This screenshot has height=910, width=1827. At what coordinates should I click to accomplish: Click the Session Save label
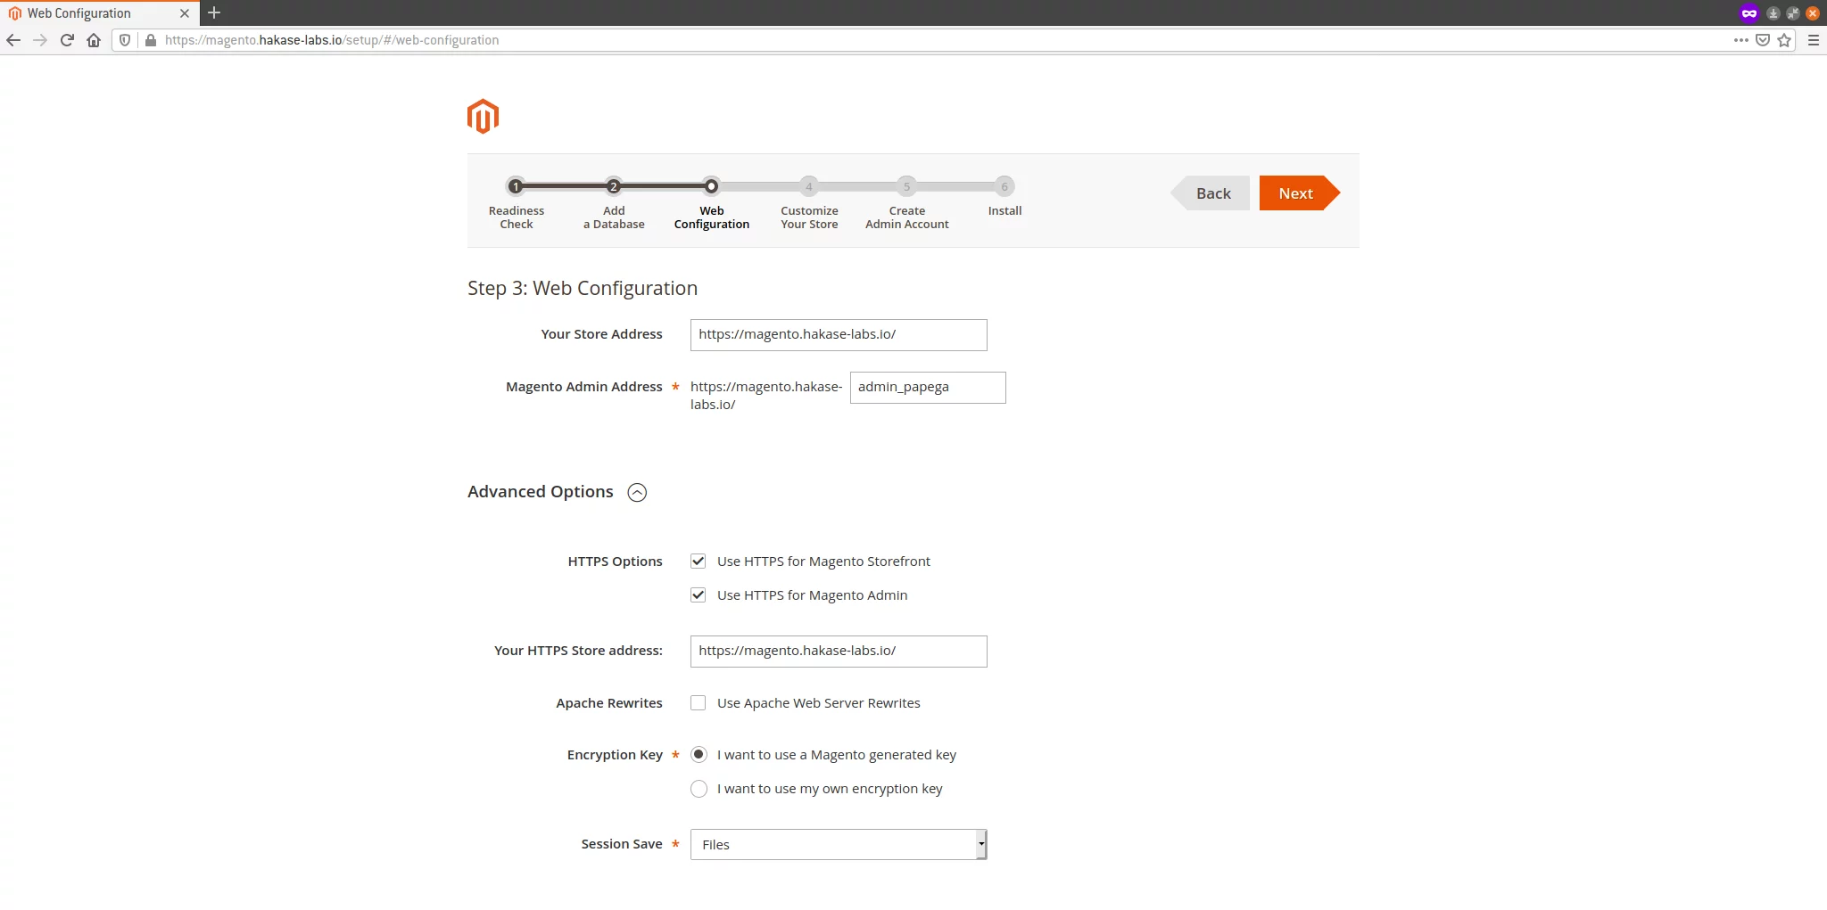click(622, 844)
